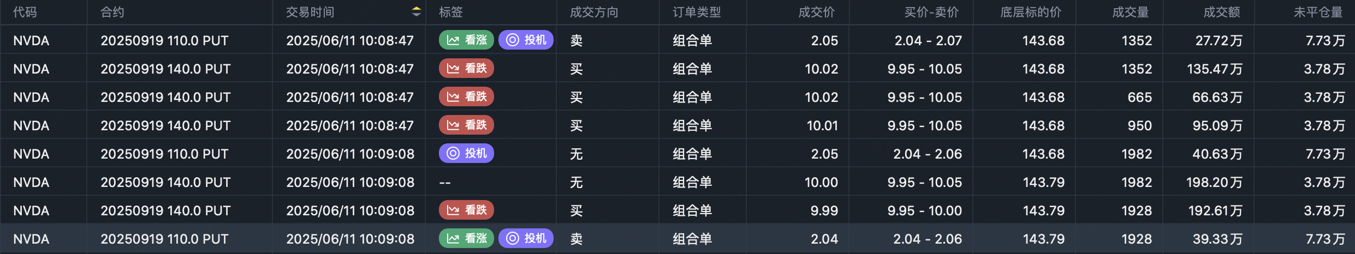Click the 投机 tag in the last row
The height and width of the screenshot is (254, 1355).
point(526,238)
